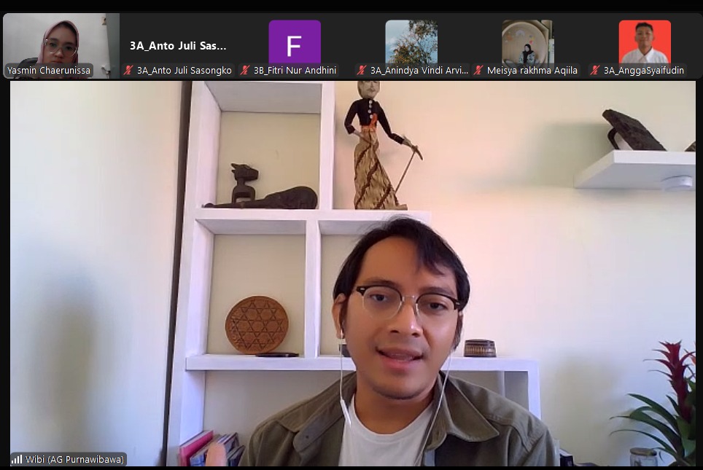The width and height of the screenshot is (703, 470).
Task: Select the large 3A_Anto Juli Sas... title tile
Action: click(x=178, y=45)
